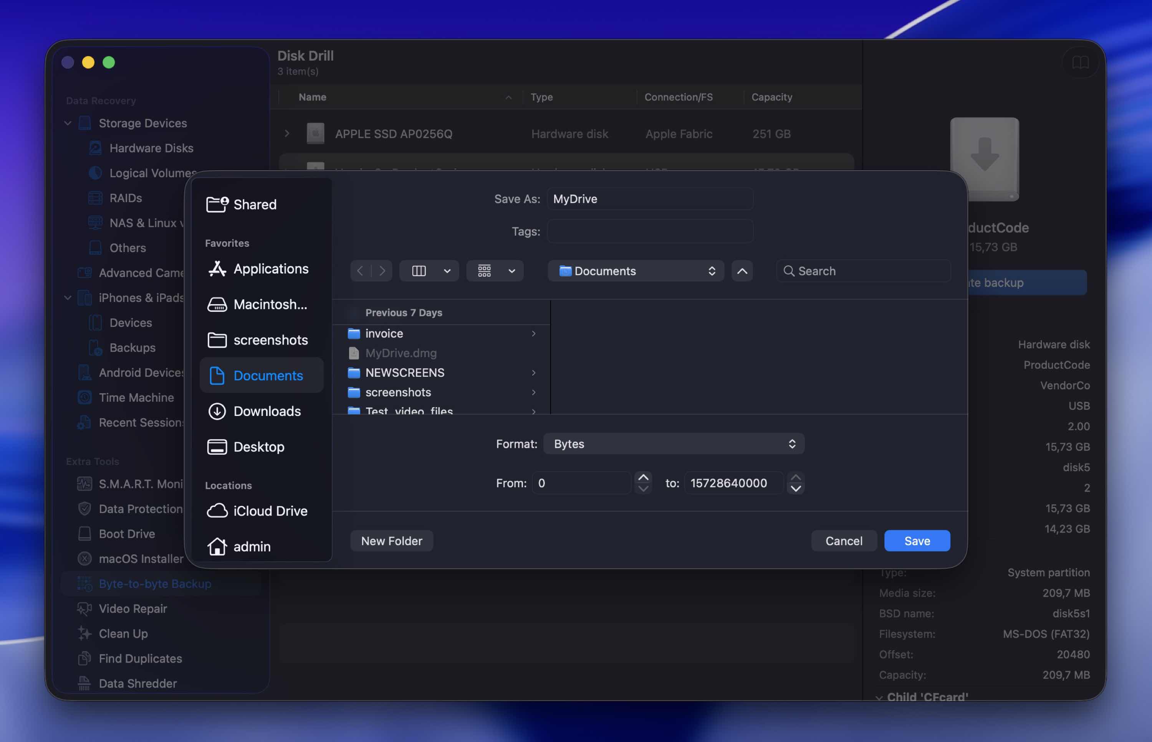Open Applications in the save dialog sidebar
This screenshot has width=1152, height=742.
click(262, 269)
